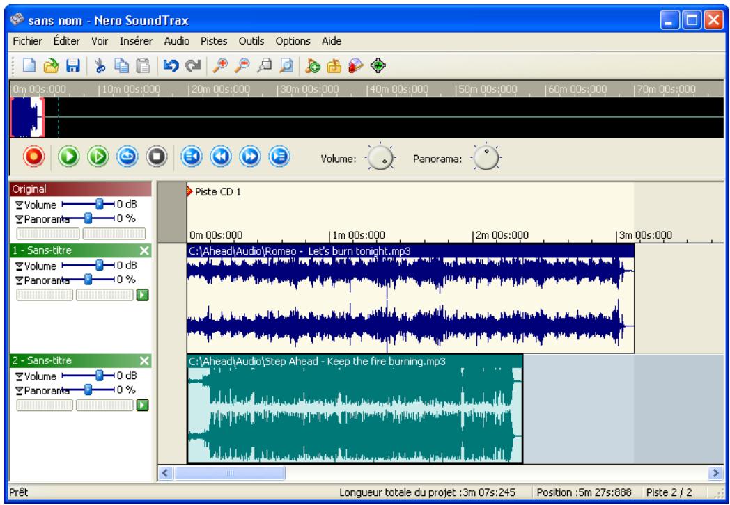This screenshot has width=730, height=505.
Task: Click the zoom to selection magnifier icon
Action: (264, 66)
